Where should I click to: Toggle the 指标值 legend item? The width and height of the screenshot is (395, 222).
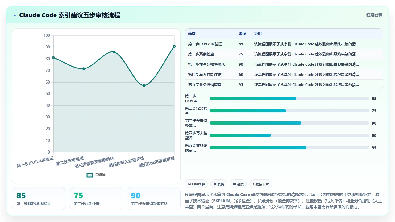96,175
